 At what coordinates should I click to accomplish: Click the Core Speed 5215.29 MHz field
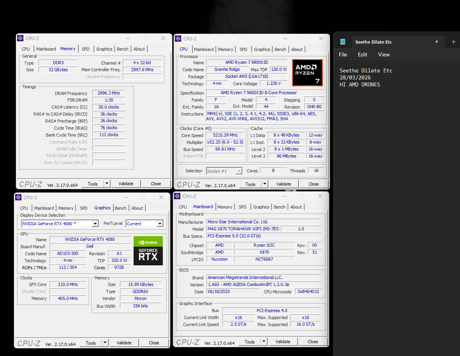pos(225,135)
